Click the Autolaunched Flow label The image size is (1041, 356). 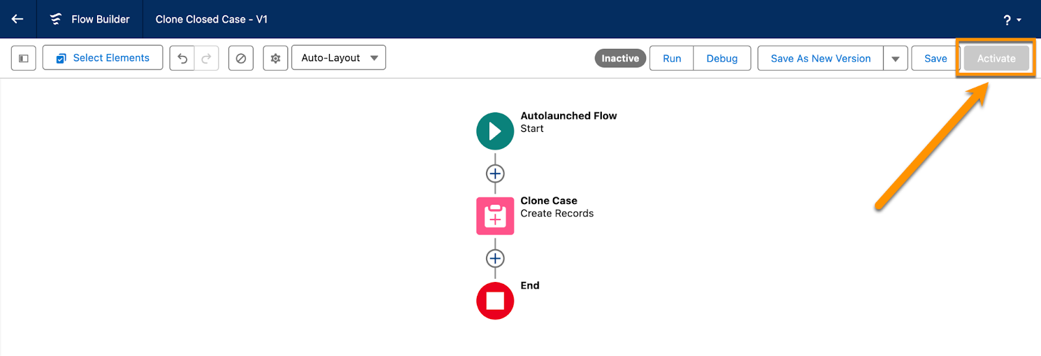pyautogui.click(x=569, y=116)
